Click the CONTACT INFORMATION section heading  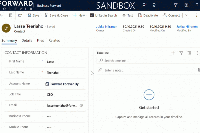click(x=26, y=53)
